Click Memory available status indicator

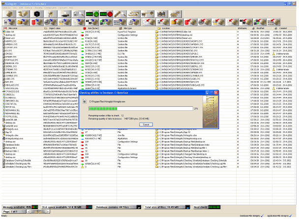(x=20, y=207)
